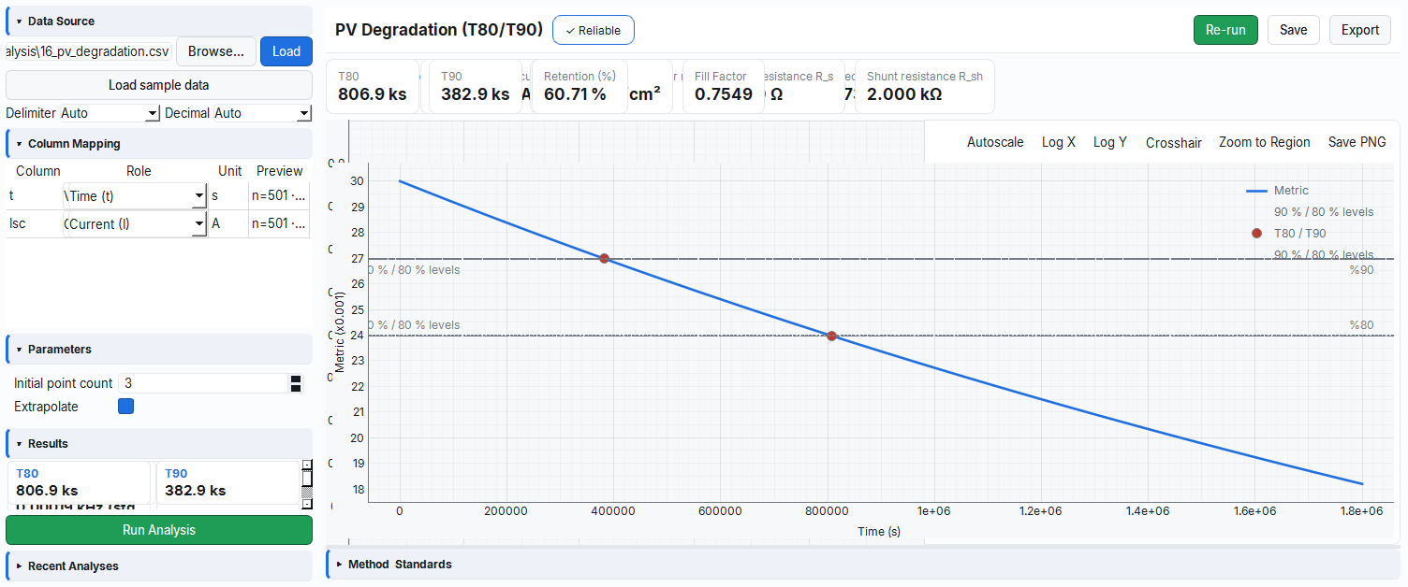Click the preview cell in the t row

click(279, 195)
